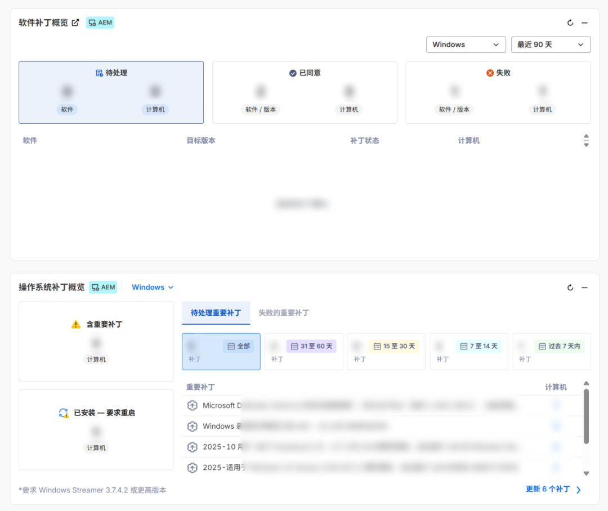The height and width of the screenshot is (511, 608).
Task: Click the restart-required icon next to 已安装
Action: click(64, 413)
